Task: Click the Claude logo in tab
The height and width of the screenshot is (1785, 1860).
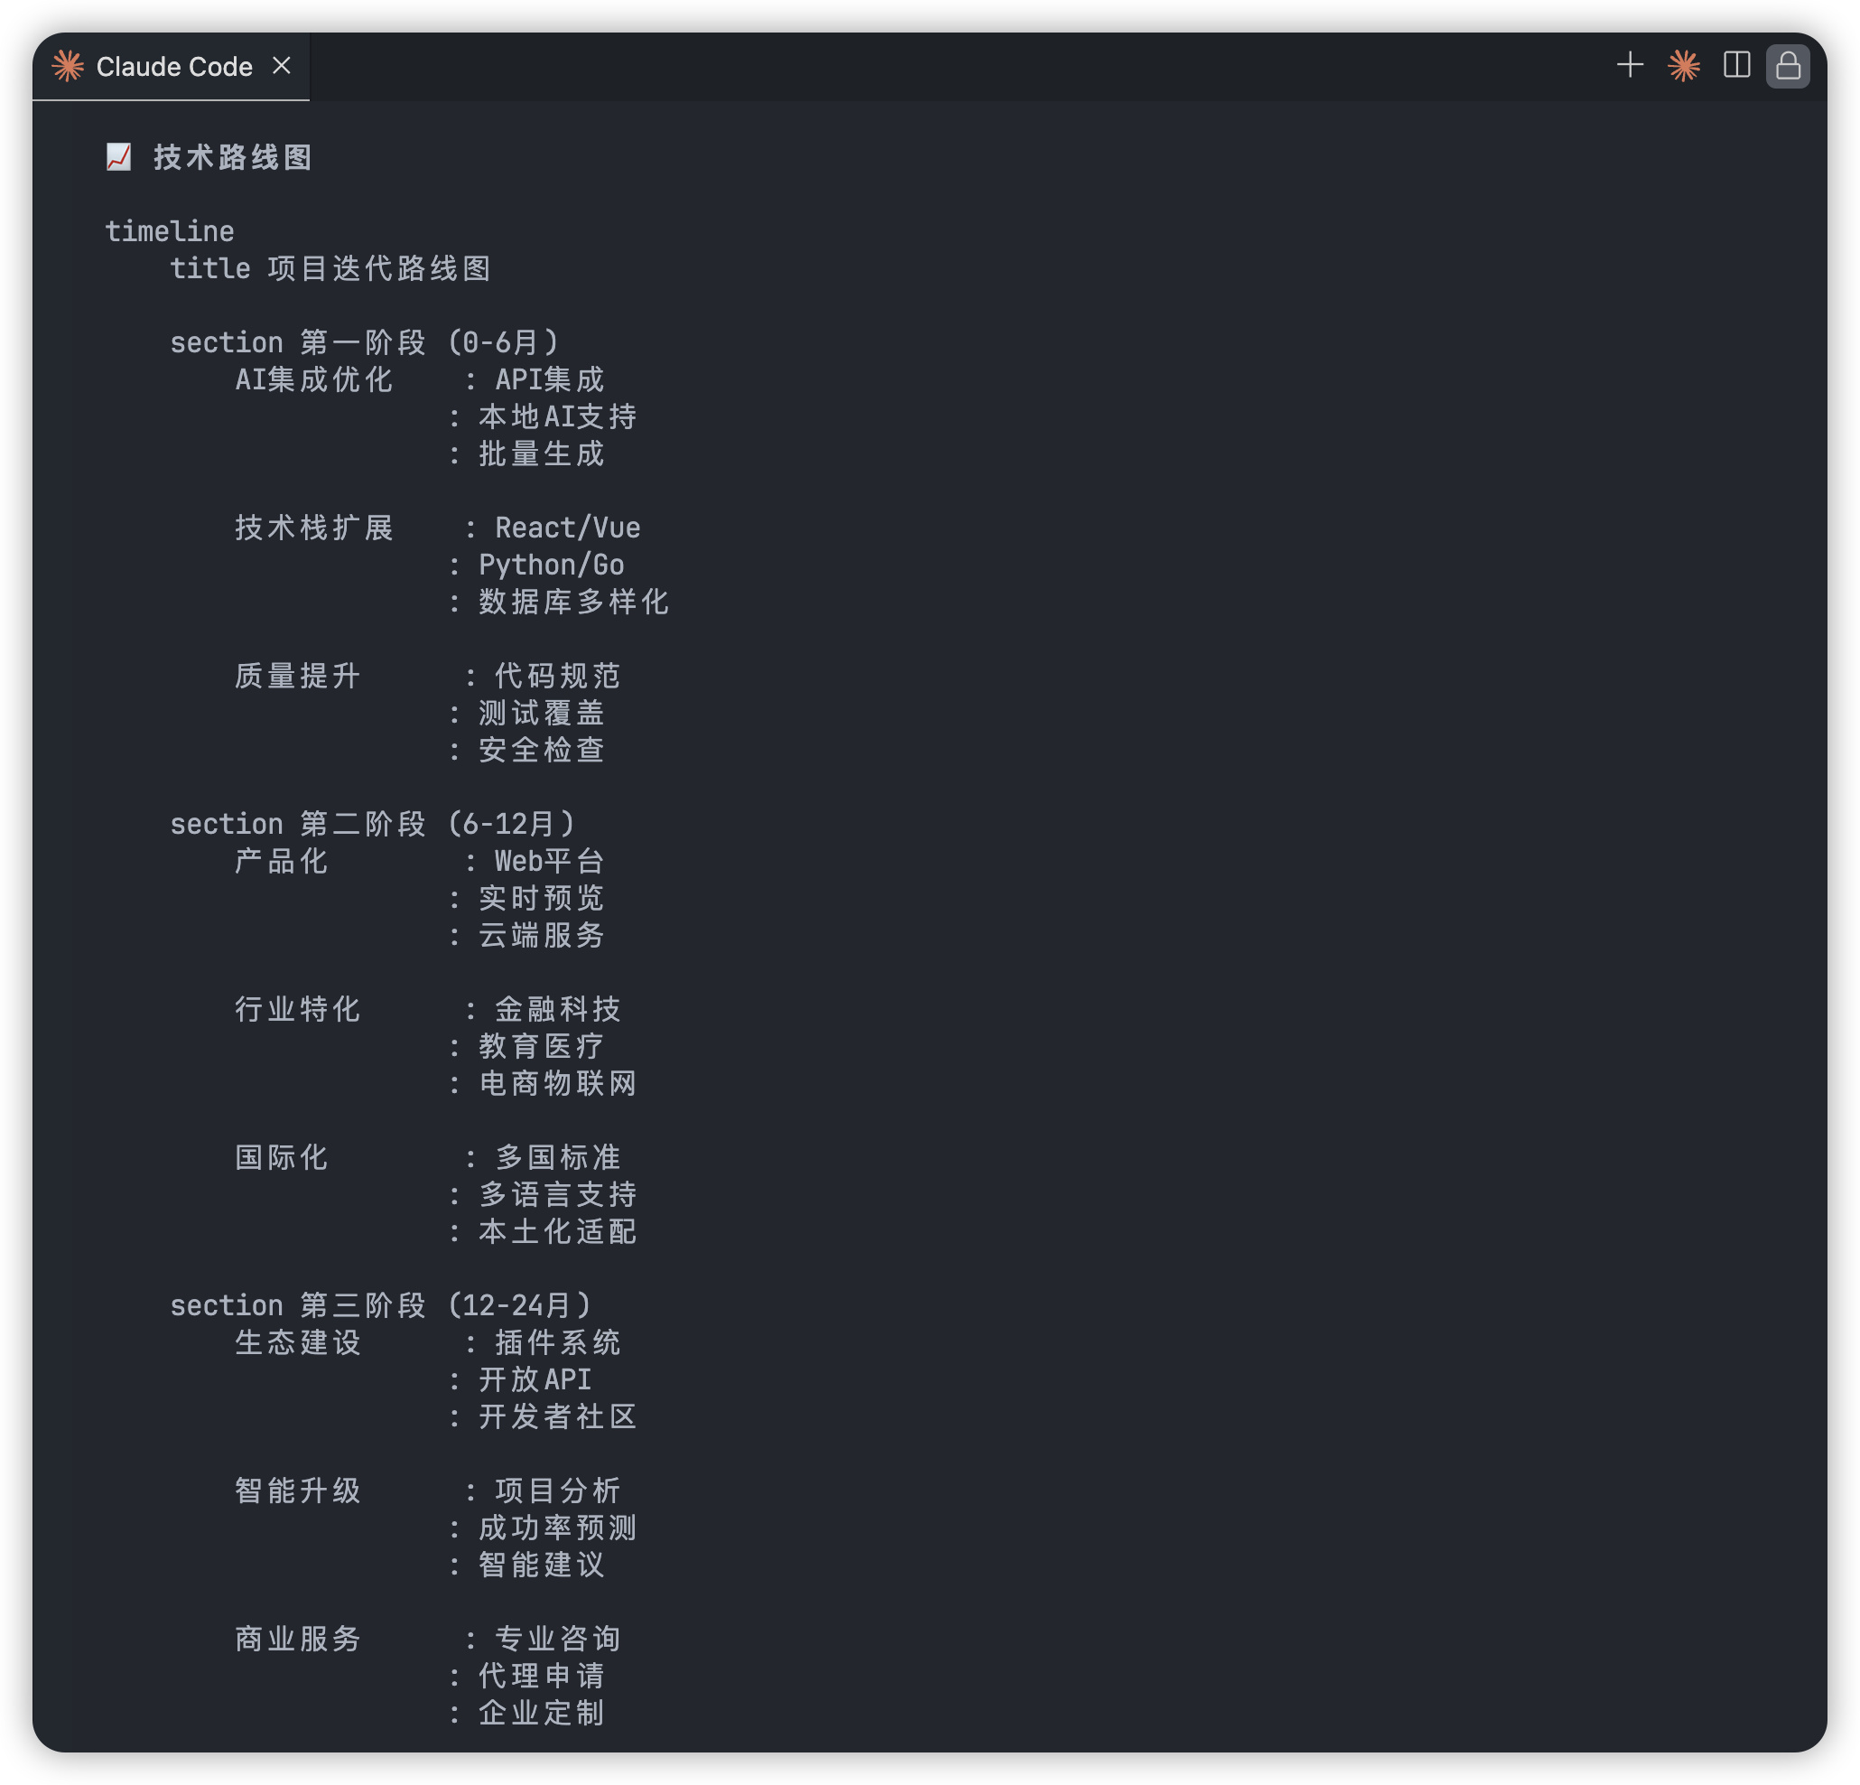Action: [69, 67]
